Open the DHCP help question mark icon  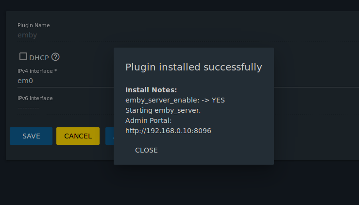point(55,57)
